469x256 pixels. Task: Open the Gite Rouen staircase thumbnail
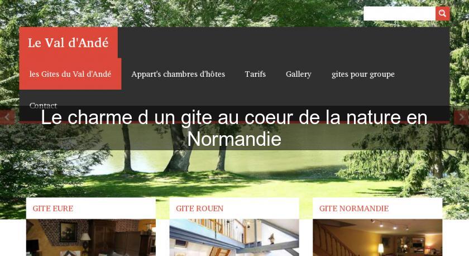[234, 238]
